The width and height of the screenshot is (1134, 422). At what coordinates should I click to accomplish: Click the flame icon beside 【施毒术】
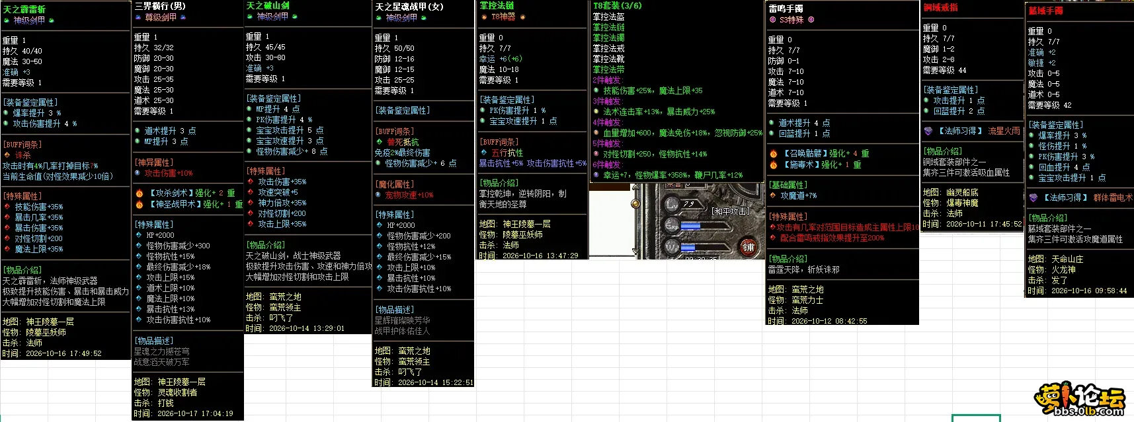pos(773,165)
